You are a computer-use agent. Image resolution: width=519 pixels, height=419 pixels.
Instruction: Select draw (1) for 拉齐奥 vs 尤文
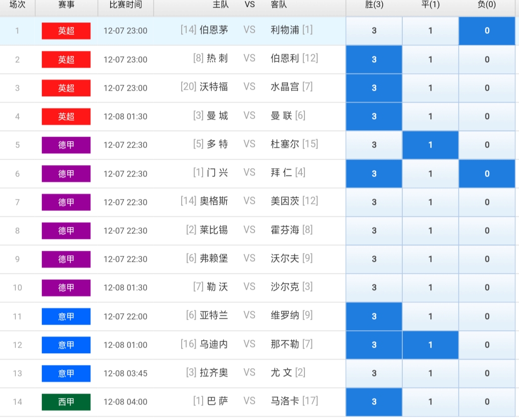(x=430, y=373)
